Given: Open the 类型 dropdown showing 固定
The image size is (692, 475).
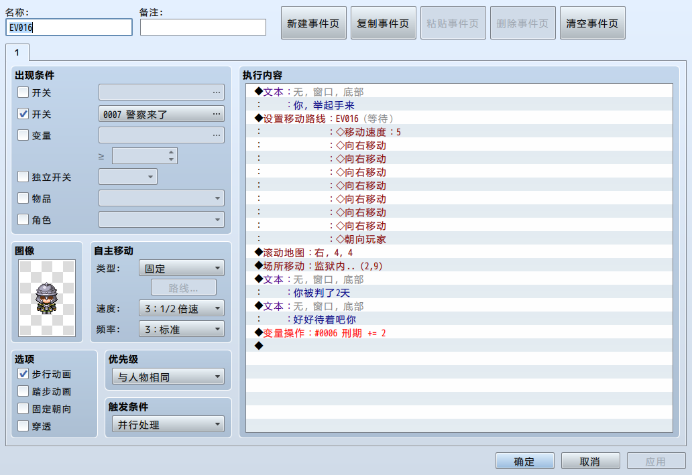Looking at the screenshot, I should (x=182, y=268).
